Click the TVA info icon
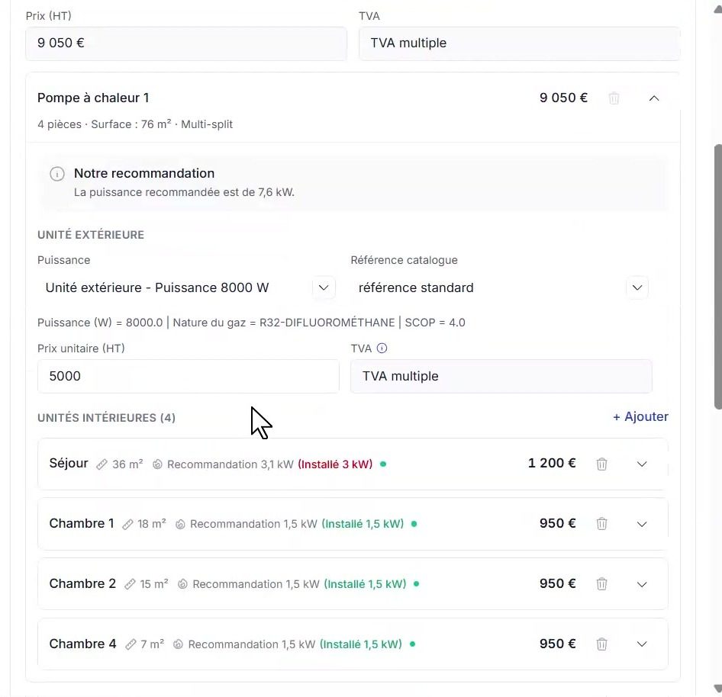The height and width of the screenshot is (697, 722). click(382, 348)
